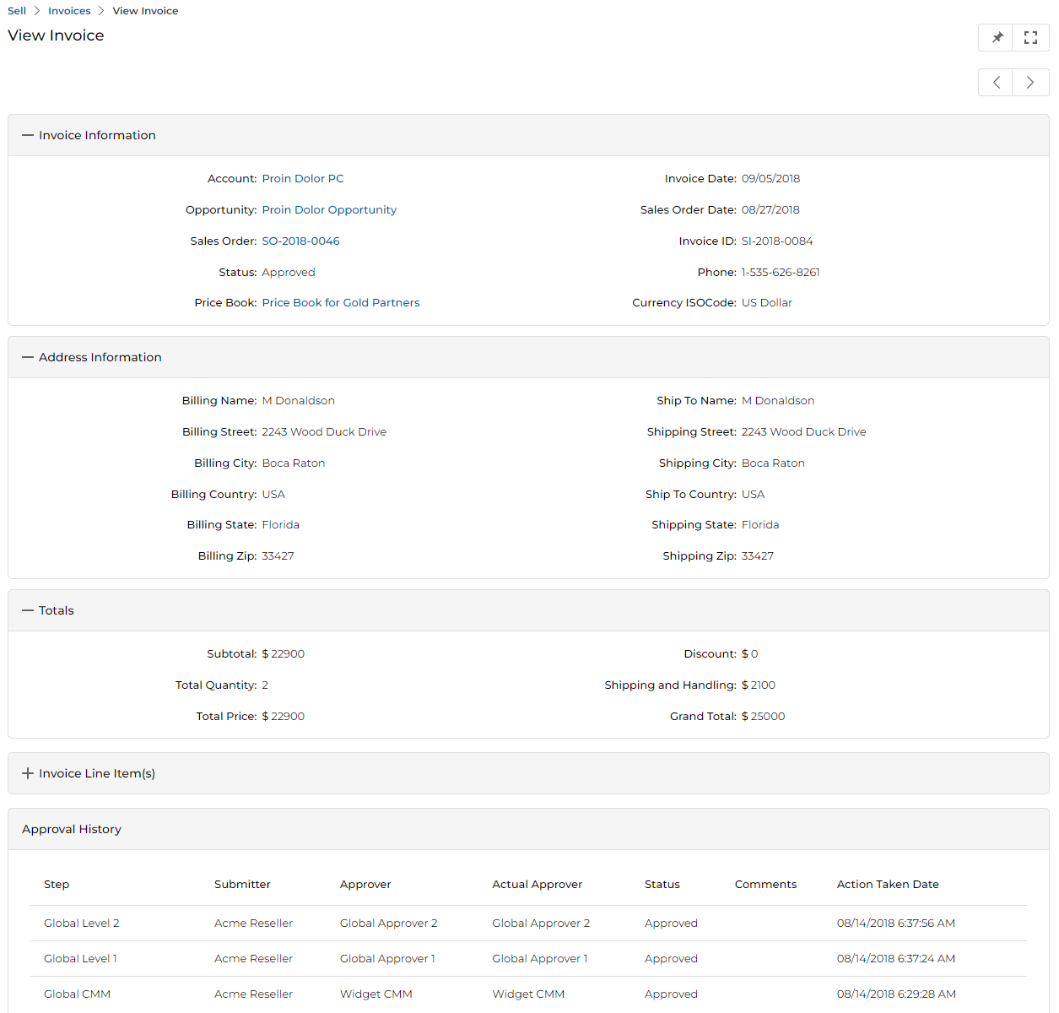Click Billing Street 2243 Wood Duck Drive
The height and width of the screenshot is (1013, 1059).
tap(324, 431)
